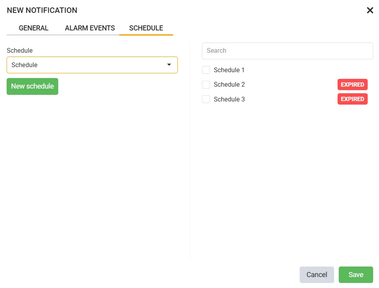
Task: Select the Schedule 3 label
Action: pyautogui.click(x=229, y=99)
